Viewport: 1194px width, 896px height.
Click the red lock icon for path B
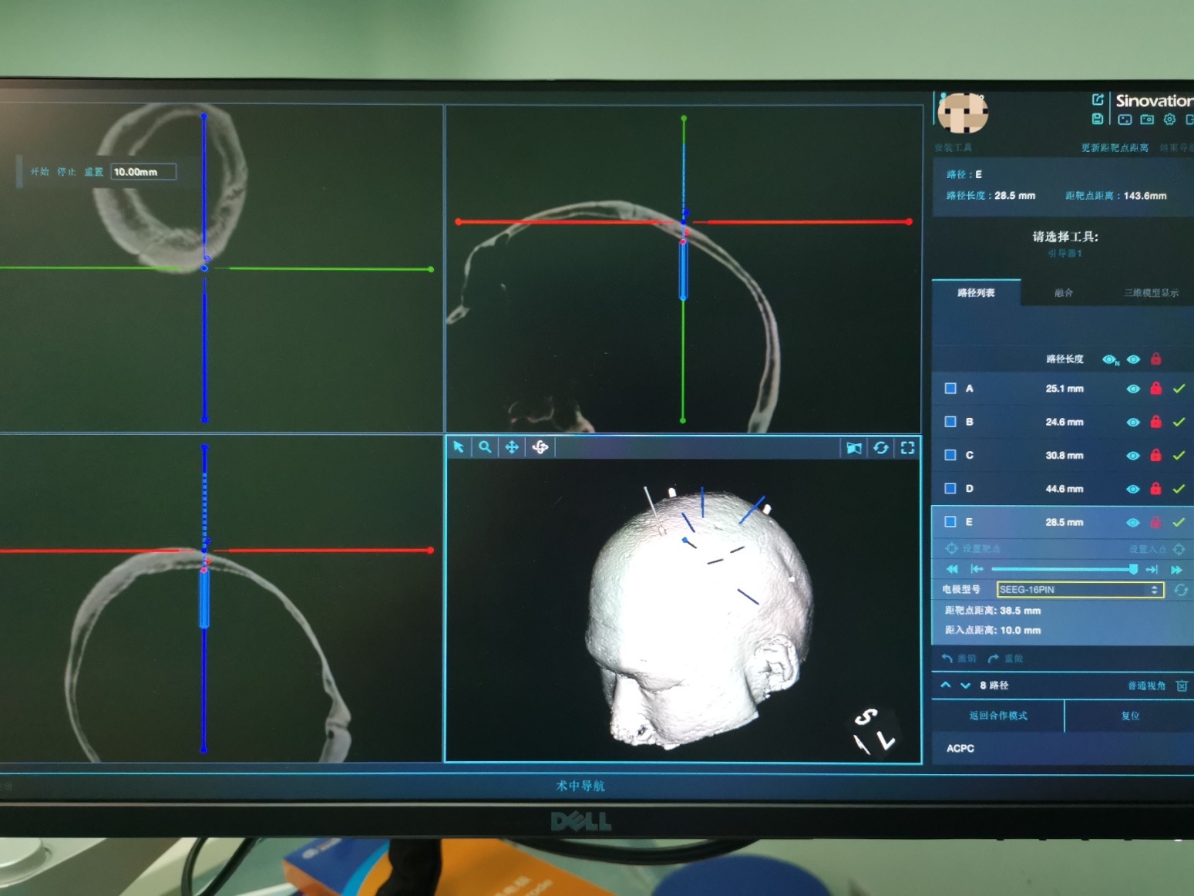coord(1155,421)
